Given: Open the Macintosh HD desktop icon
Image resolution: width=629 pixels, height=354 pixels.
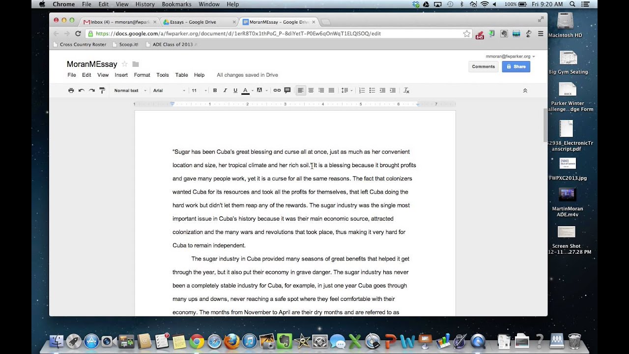Looking at the screenshot, I should tap(565, 26).
